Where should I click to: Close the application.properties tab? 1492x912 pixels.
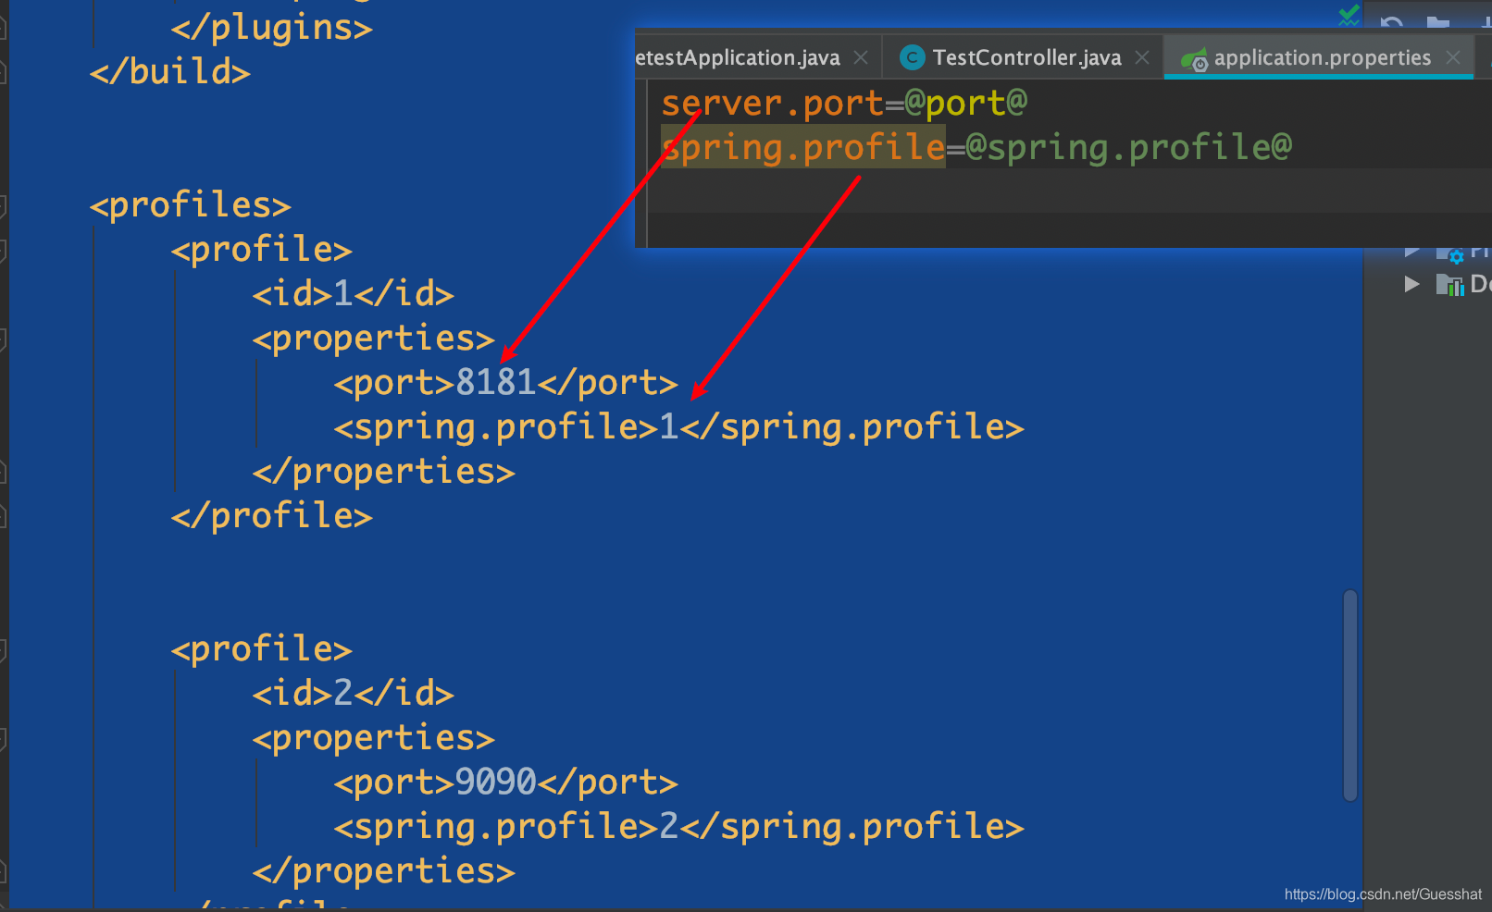point(1453,57)
